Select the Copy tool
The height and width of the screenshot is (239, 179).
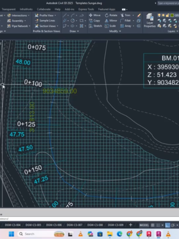[95, 21]
